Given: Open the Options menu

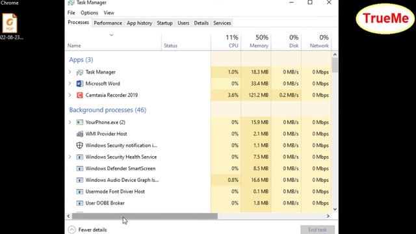Looking at the screenshot, I should point(90,13).
